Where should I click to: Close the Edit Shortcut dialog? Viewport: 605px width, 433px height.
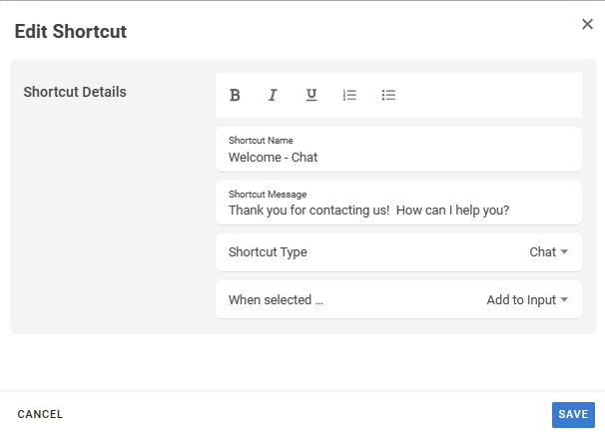(x=587, y=24)
